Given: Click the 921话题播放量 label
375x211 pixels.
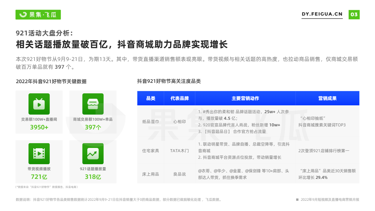Looking at the screenshot, I should [93, 169].
